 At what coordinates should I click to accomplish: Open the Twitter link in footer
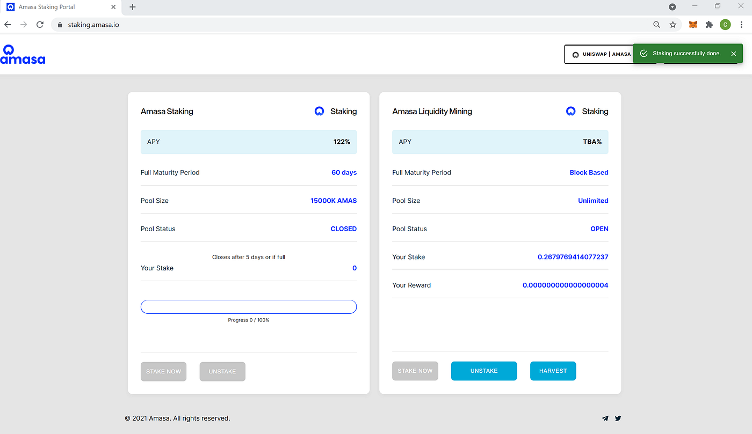[x=618, y=418]
